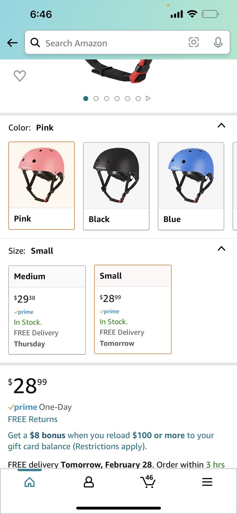This screenshot has height=514, width=237.
Task: Collapse the Size section chevron
Action: coord(221,248)
